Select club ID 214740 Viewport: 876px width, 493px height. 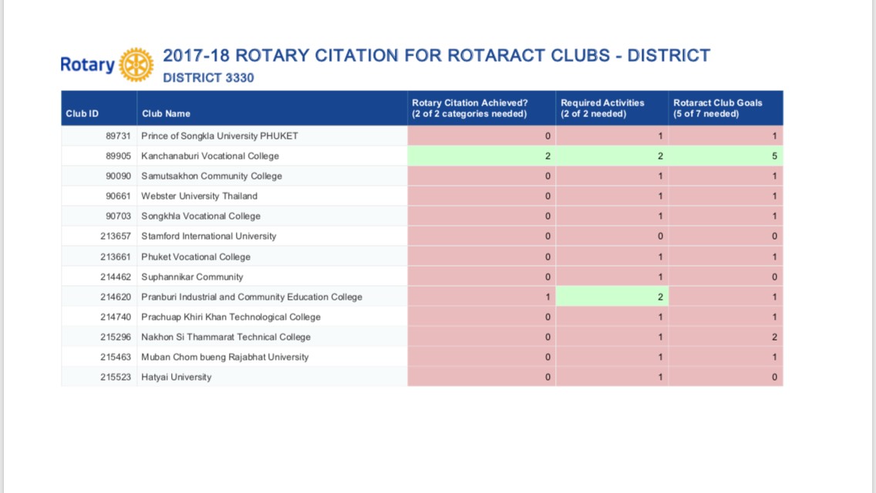115,317
